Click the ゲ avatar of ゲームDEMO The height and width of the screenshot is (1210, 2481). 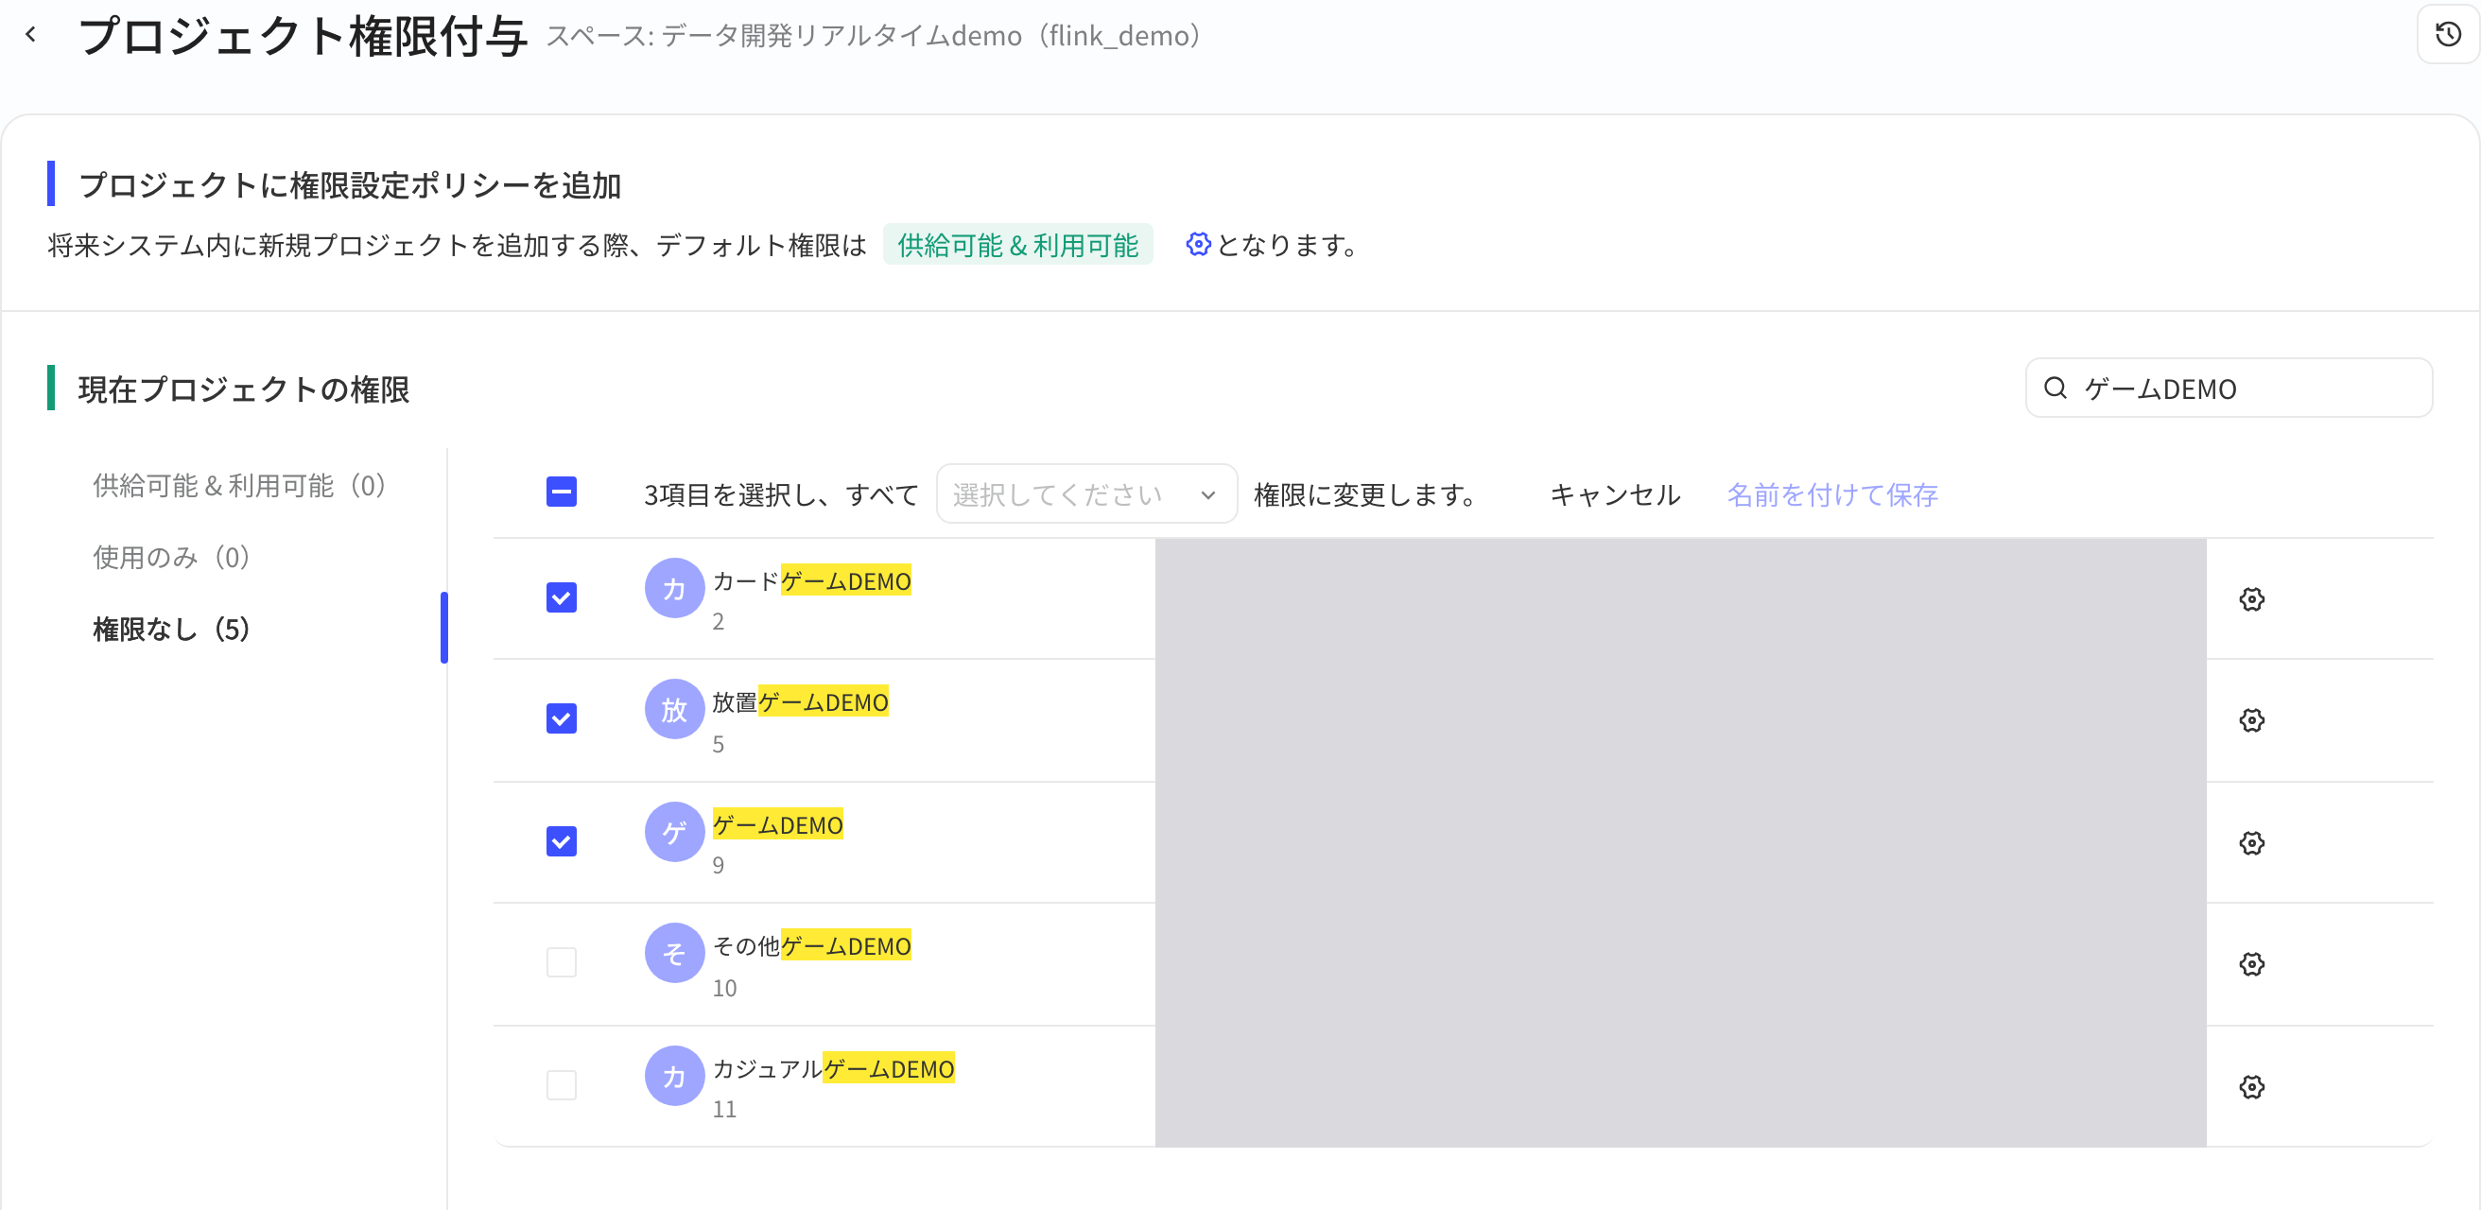click(x=674, y=832)
